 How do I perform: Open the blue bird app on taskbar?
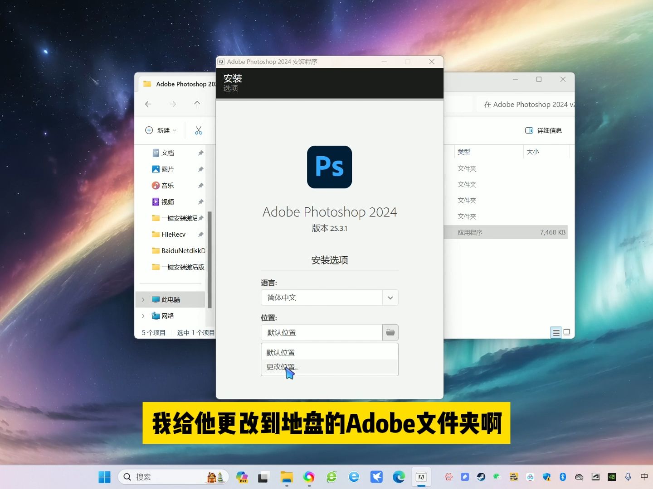click(x=376, y=477)
